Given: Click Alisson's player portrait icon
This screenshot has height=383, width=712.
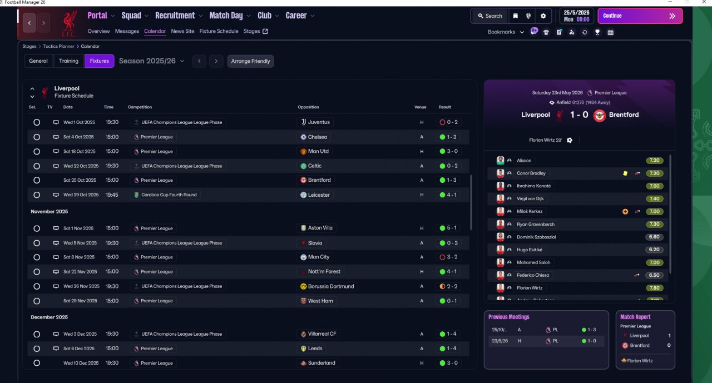Looking at the screenshot, I should (500, 161).
